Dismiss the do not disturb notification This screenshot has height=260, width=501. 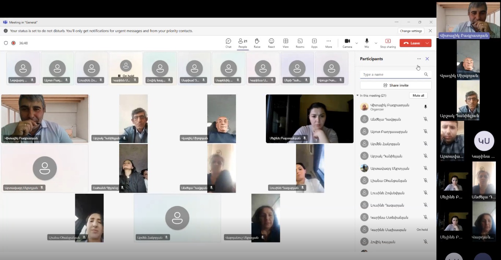coord(430,31)
